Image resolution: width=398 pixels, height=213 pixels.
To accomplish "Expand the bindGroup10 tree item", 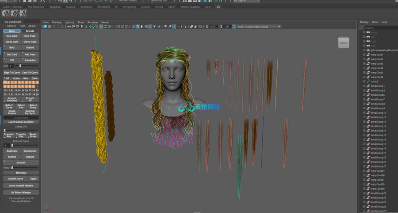I will (x=364, y=113).
